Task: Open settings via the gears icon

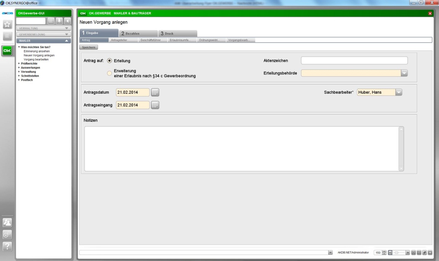Action: click(x=7, y=234)
